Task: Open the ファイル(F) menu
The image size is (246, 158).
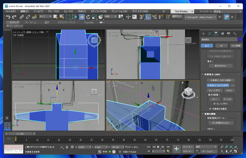Action: click(x=10, y=11)
